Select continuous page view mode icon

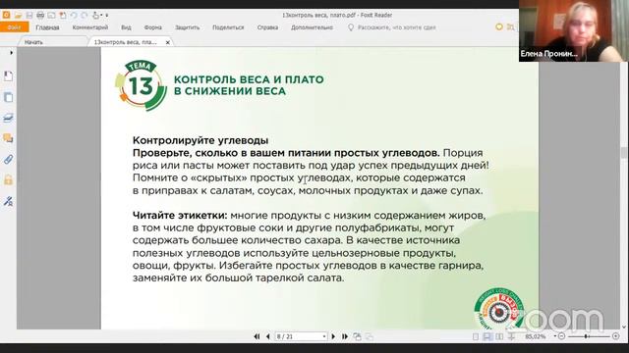[487, 336]
